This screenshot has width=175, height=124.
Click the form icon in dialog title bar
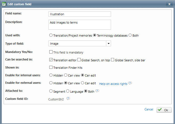pos(4,4)
